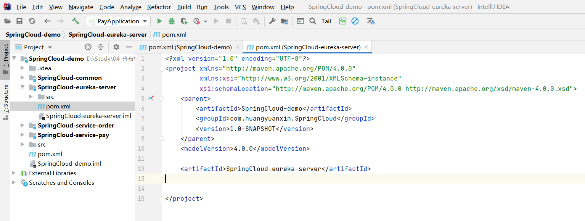The image size is (585, 221).
Task: Collapse SpringCloud-eureka-server module
Action: pyautogui.click(x=23, y=87)
